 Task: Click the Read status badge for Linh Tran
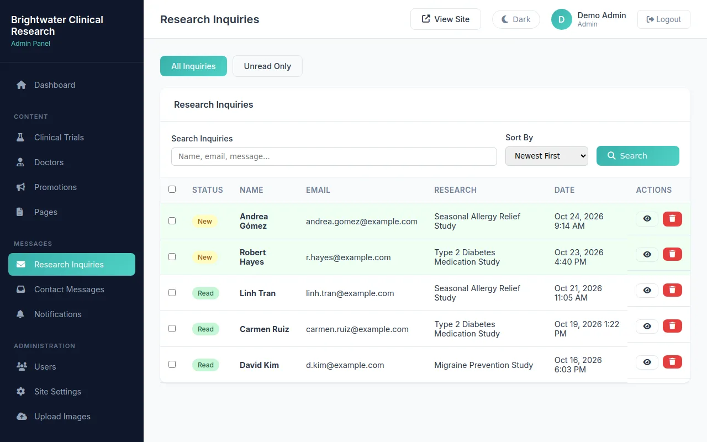tap(205, 293)
